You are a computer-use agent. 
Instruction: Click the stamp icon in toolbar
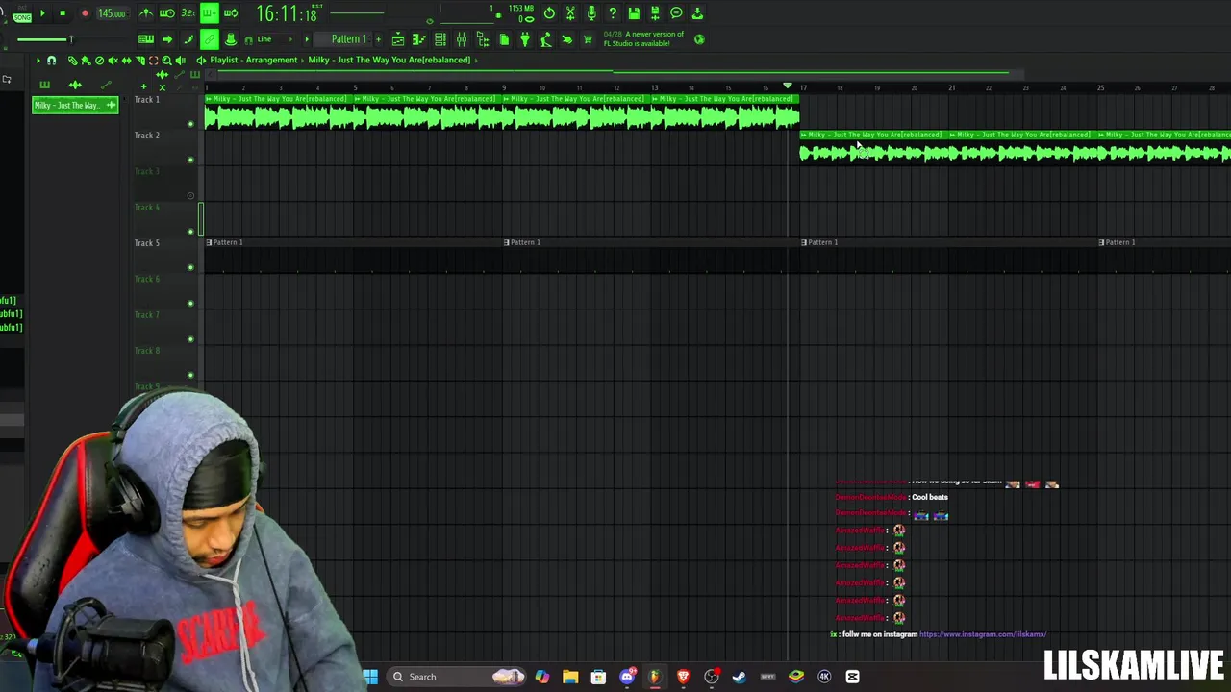pos(231,39)
